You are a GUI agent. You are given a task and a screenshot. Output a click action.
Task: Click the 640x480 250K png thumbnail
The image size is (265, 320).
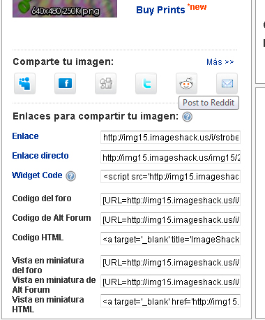[65, 8]
